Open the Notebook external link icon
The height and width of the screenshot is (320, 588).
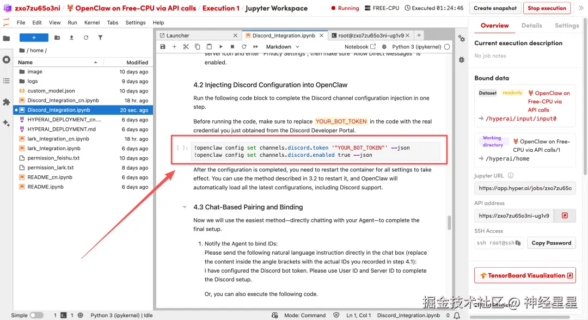pyautogui.click(x=373, y=47)
